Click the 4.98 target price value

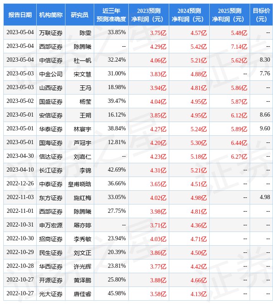(265, 197)
